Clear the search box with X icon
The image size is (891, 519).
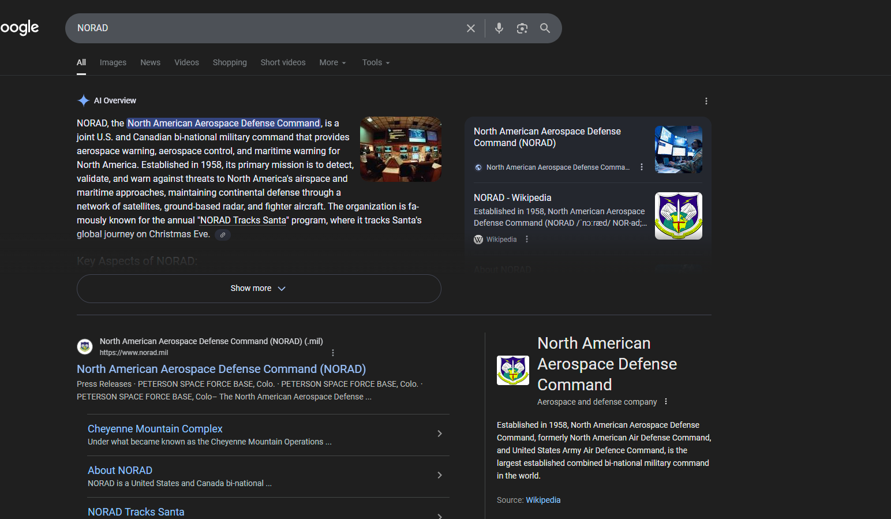tap(471, 28)
